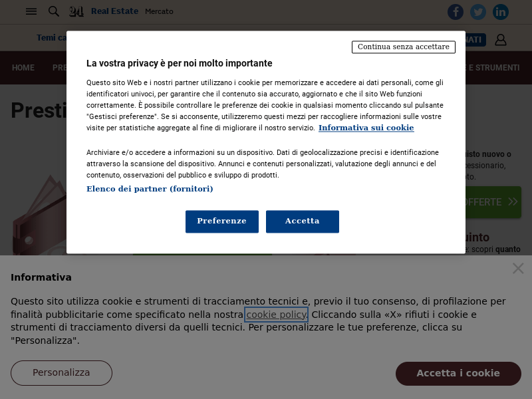
Task: Select the HOME navigation item
Action: point(23,68)
